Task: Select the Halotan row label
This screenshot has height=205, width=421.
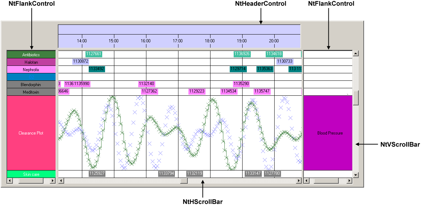Action: [x=31, y=62]
